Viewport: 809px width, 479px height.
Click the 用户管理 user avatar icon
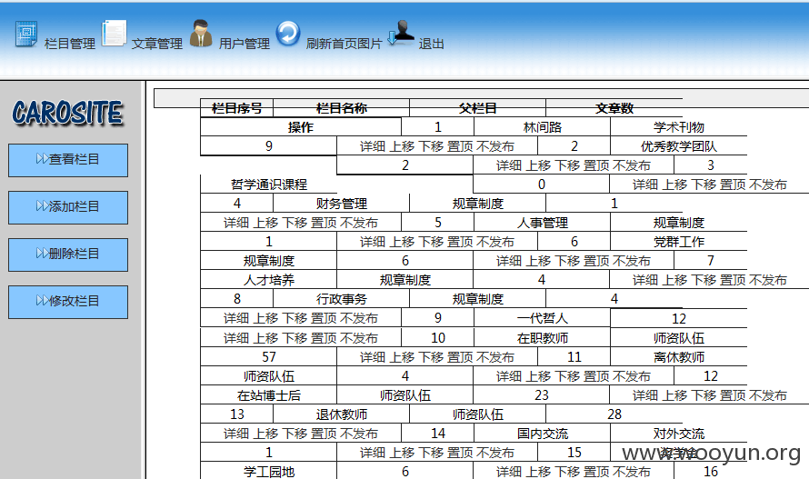tap(201, 34)
